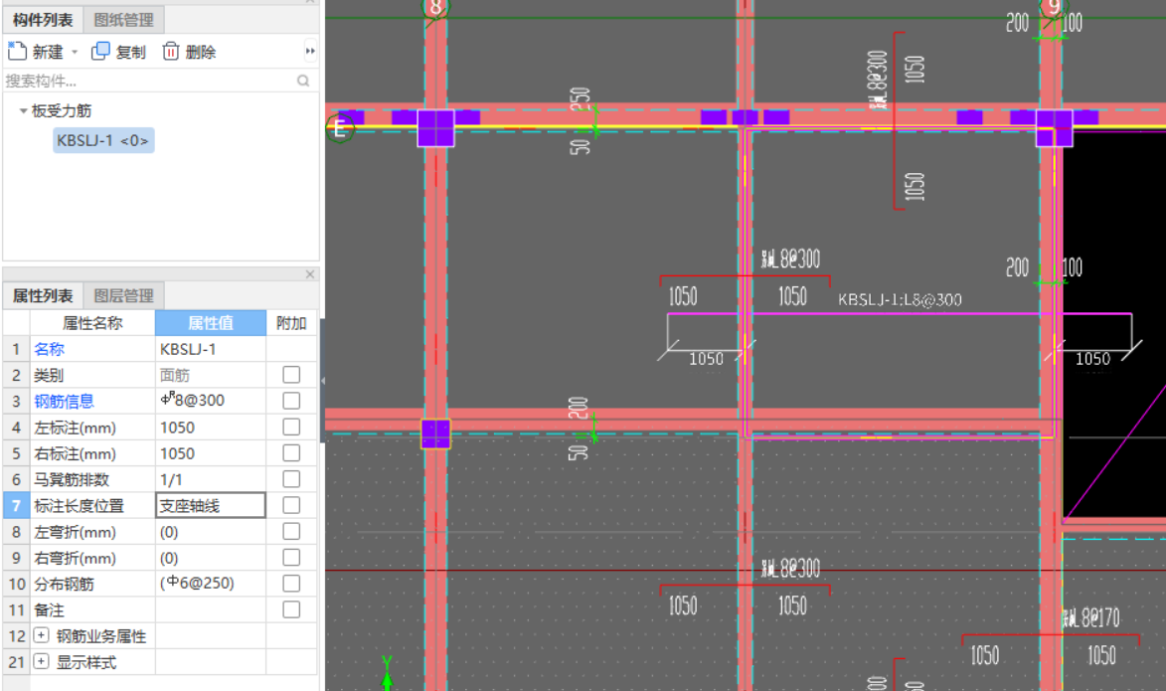
Task: Toggle the 分布钢筋 row checkbox
Action: point(291,584)
